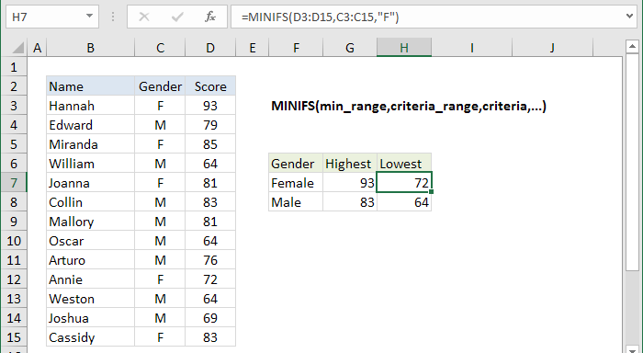Click the cell containing Oscar
The width and height of the screenshot is (643, 353).
[x=91, y=241]
